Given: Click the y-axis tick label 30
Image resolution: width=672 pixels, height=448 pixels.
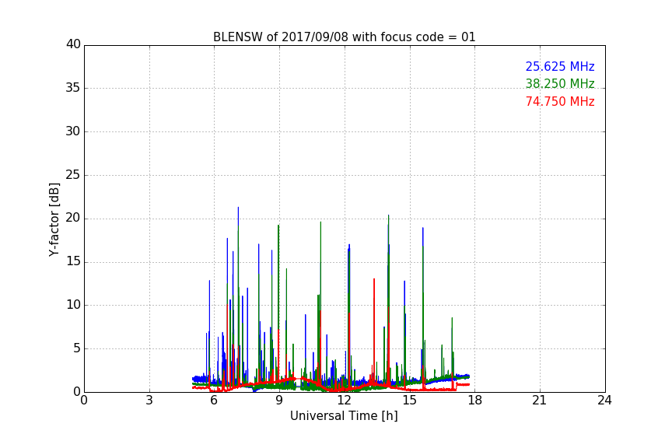Looking at the screenshot, I should (73, 131).
